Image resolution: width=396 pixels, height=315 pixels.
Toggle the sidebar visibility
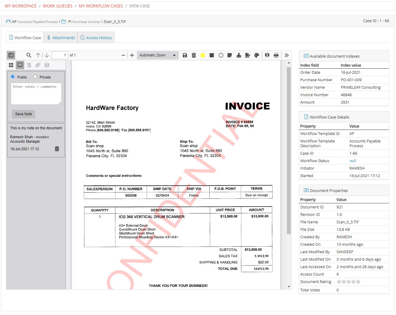[x=11, y=55]
